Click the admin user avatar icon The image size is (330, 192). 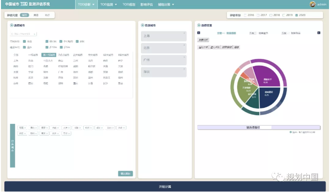[x=313, y=4]
